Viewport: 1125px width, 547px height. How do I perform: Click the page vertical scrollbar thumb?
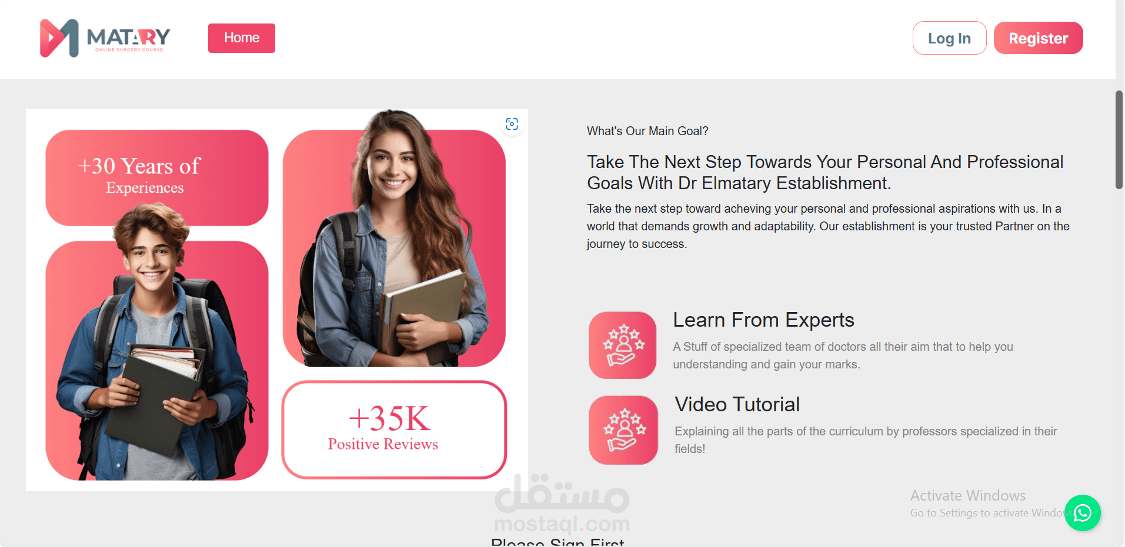click(1119, 140)
